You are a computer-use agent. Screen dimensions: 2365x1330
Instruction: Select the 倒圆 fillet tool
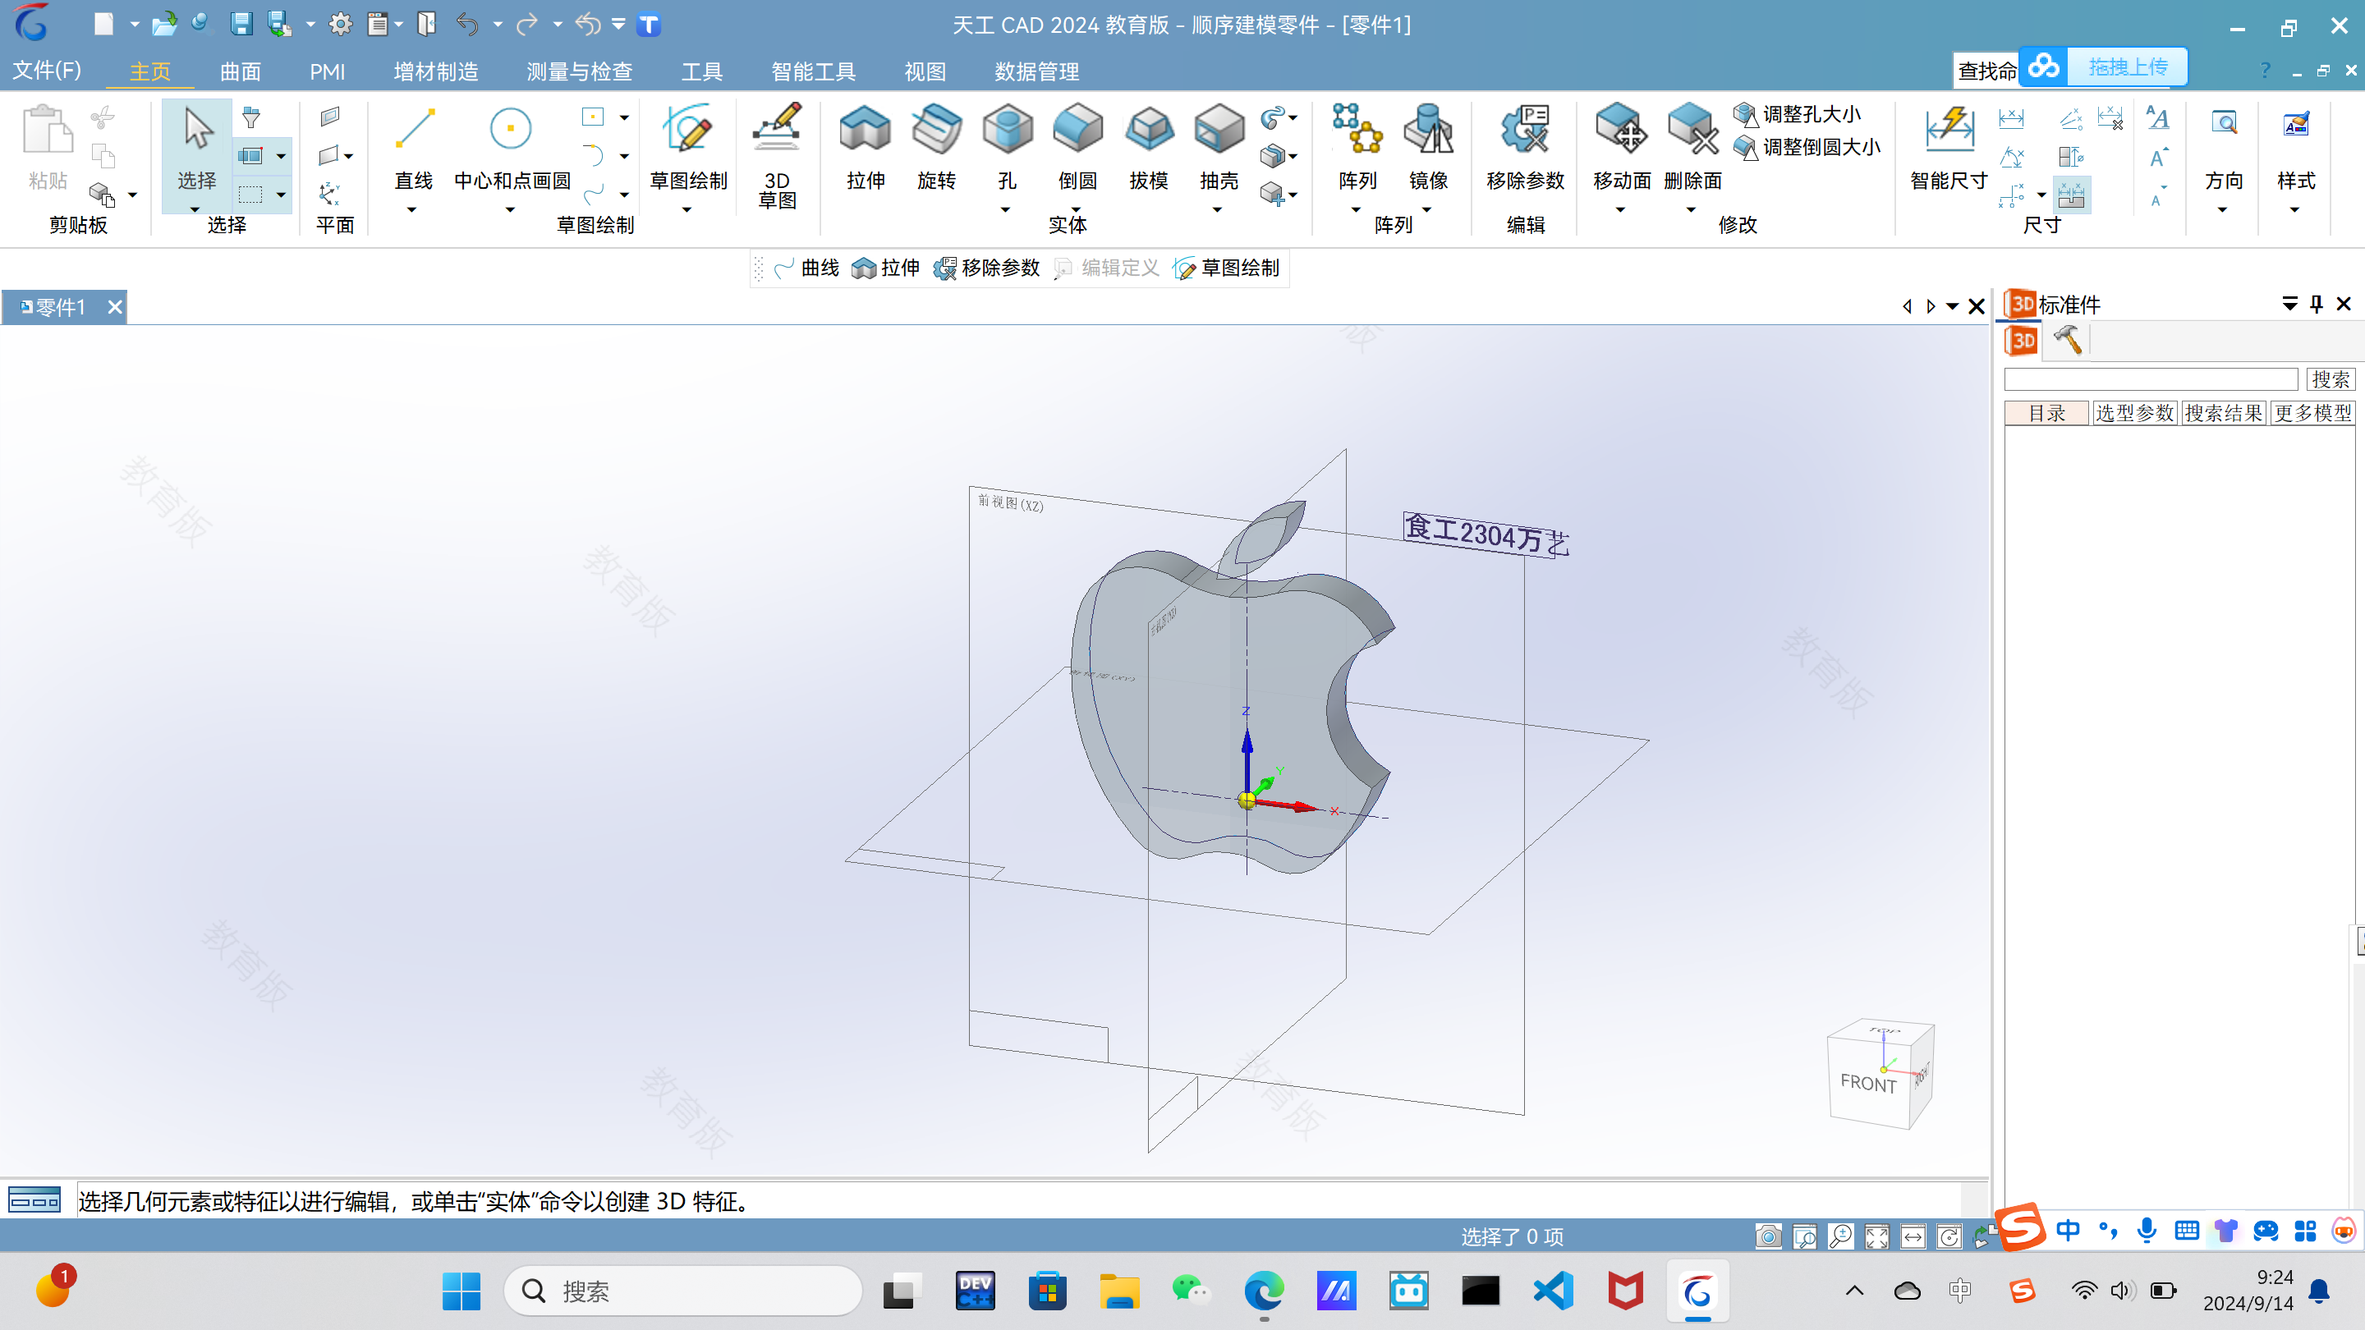(1077, 147)
